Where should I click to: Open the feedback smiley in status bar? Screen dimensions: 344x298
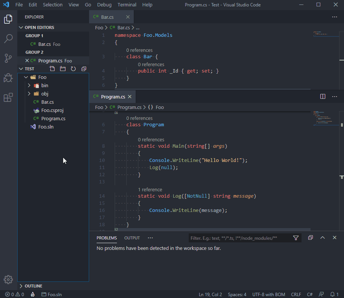coord(321,294)
